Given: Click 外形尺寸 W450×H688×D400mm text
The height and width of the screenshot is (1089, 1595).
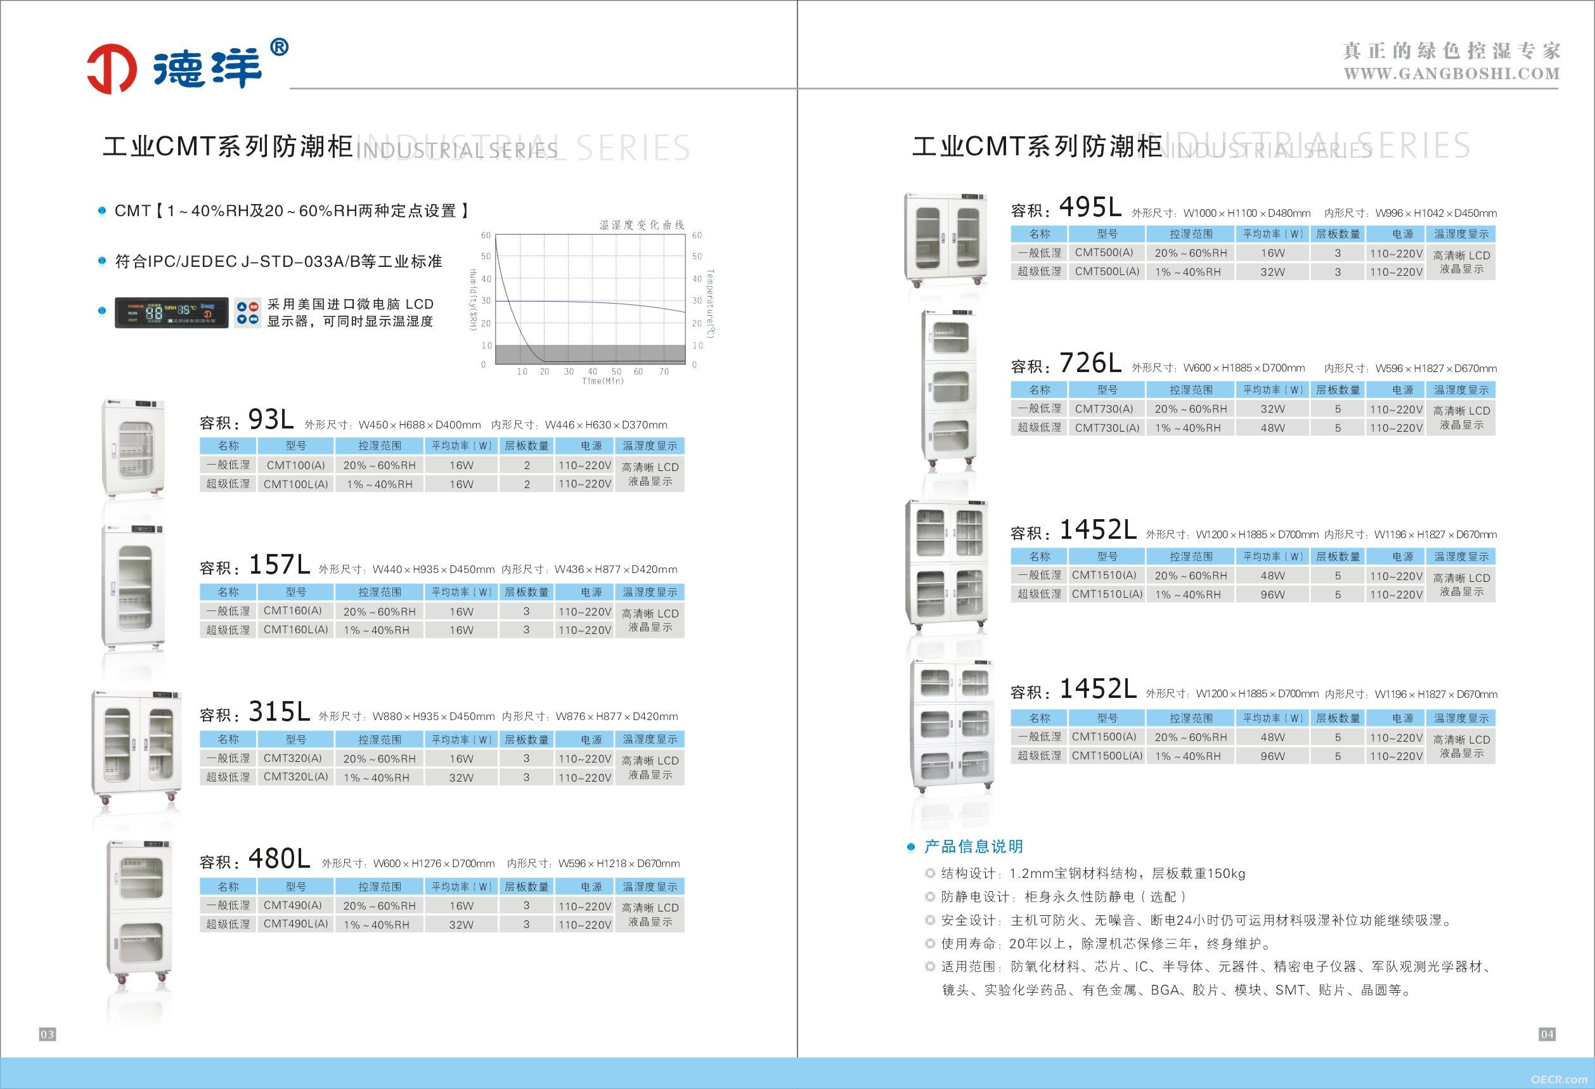Looking at the screenshot, I should coord(392,425).
